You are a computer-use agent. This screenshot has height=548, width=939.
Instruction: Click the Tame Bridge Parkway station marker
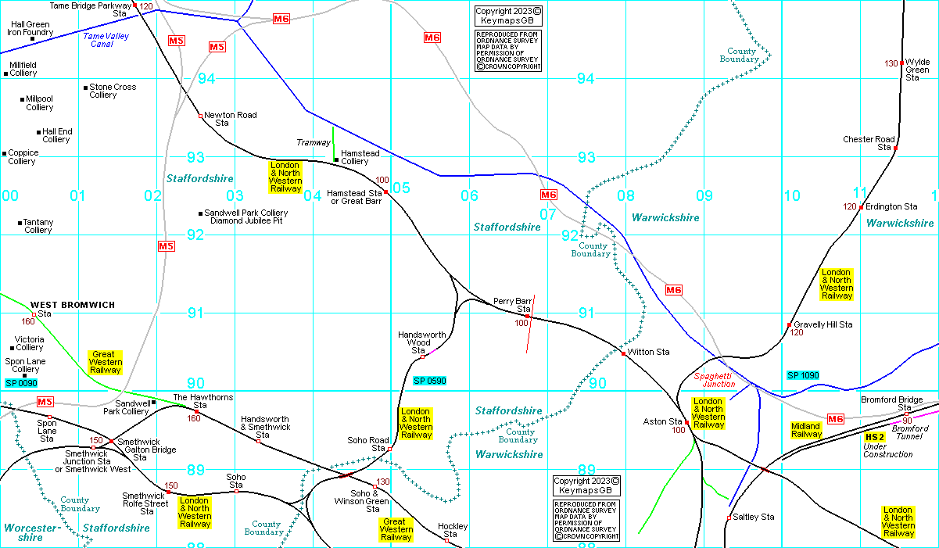[x=134, y=5]
